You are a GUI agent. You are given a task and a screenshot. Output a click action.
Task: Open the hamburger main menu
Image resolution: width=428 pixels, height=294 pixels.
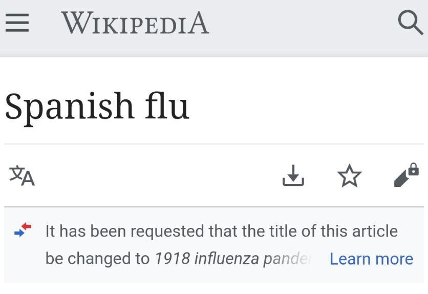pyautogui.click(x=17, y=23)
